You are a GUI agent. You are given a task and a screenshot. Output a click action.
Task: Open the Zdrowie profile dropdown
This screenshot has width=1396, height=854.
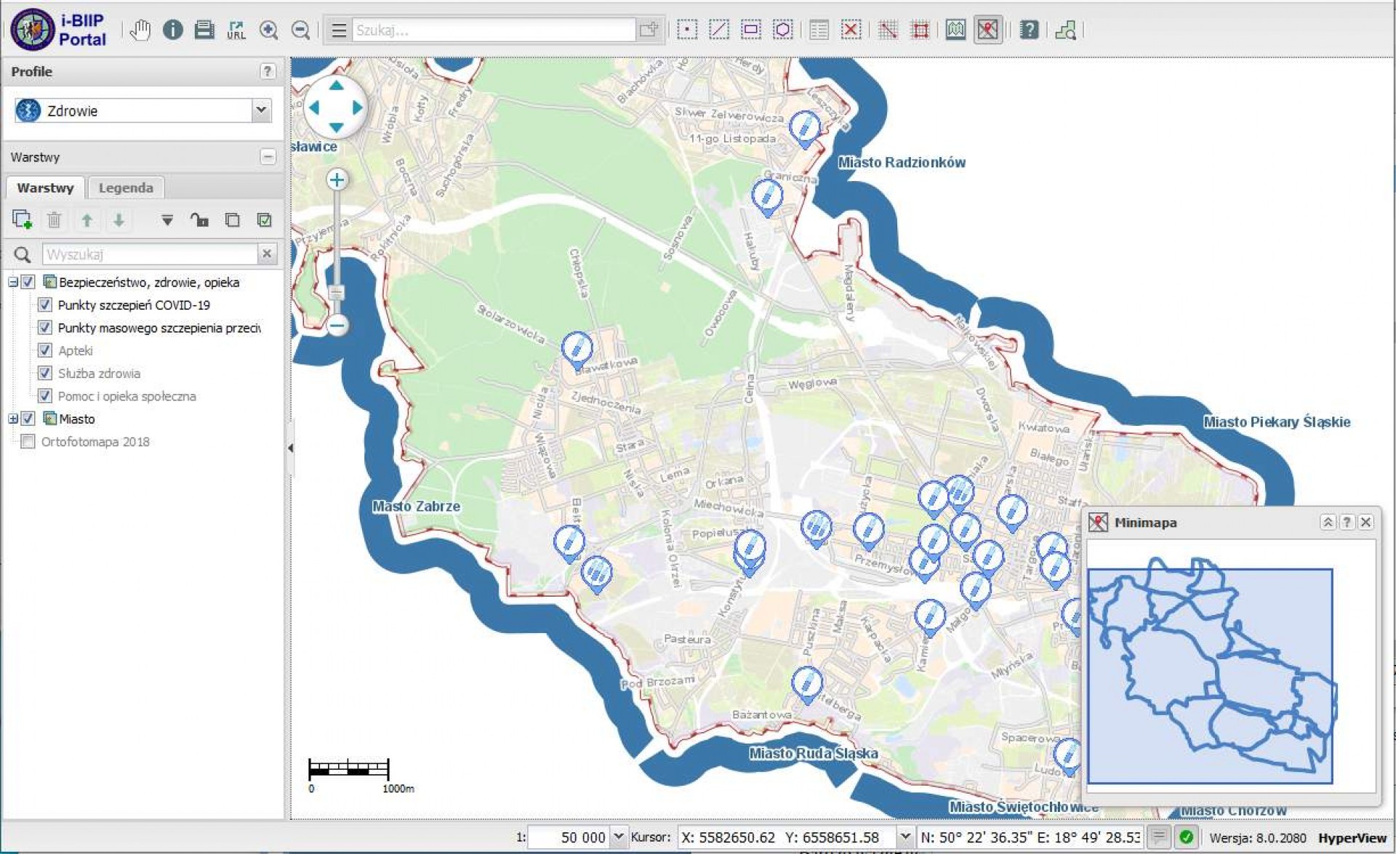(x=261, y=110)
